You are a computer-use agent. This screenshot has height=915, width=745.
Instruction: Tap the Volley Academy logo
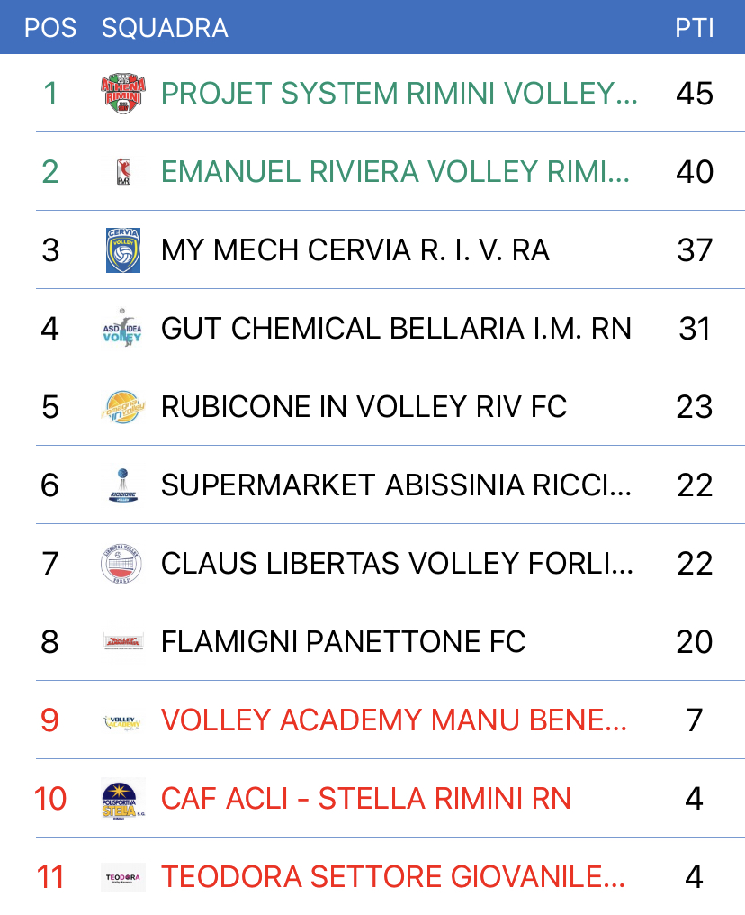pyautogui.click(x=122, y=722)
